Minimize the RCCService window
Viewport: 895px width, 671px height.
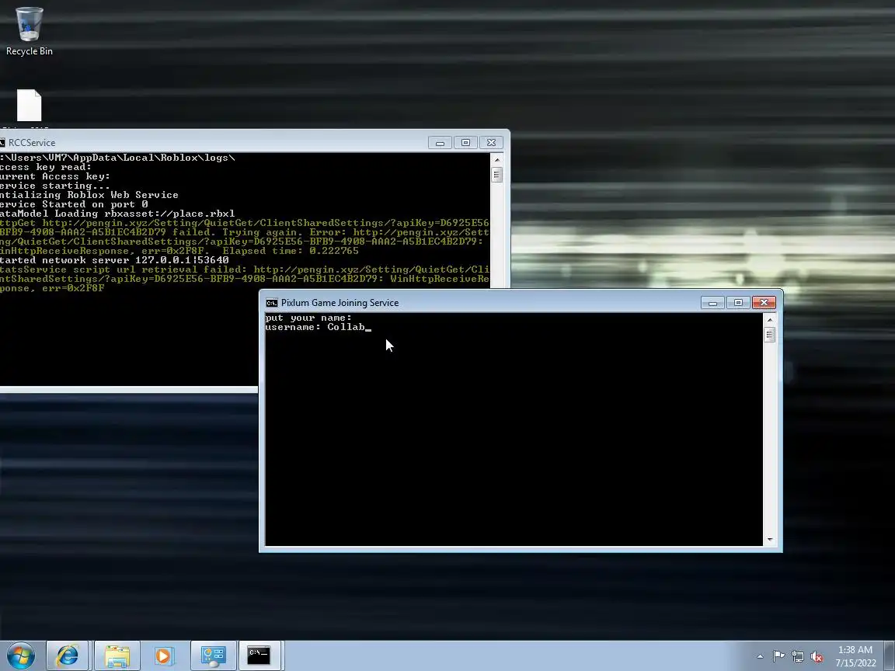[x=440, y=143]
